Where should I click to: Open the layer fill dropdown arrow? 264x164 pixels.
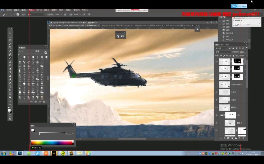coord(246,56)
